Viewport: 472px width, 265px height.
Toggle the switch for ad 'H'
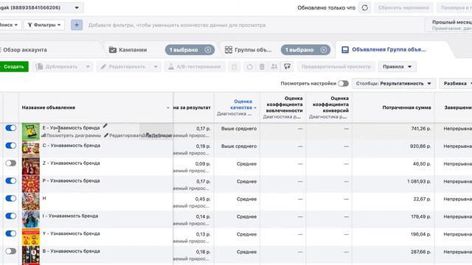11,198
